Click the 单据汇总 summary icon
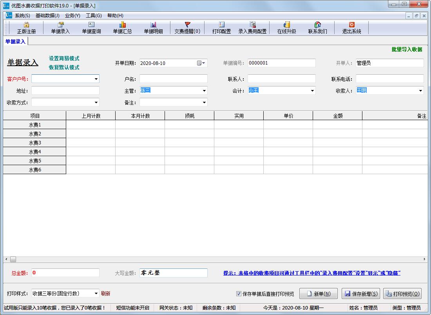Viewport: 431px width, 315px height. [x=122, y=27]
